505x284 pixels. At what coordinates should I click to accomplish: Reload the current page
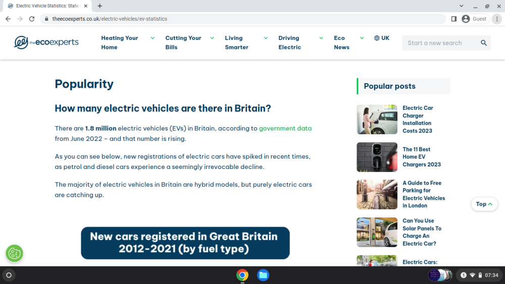31,19
